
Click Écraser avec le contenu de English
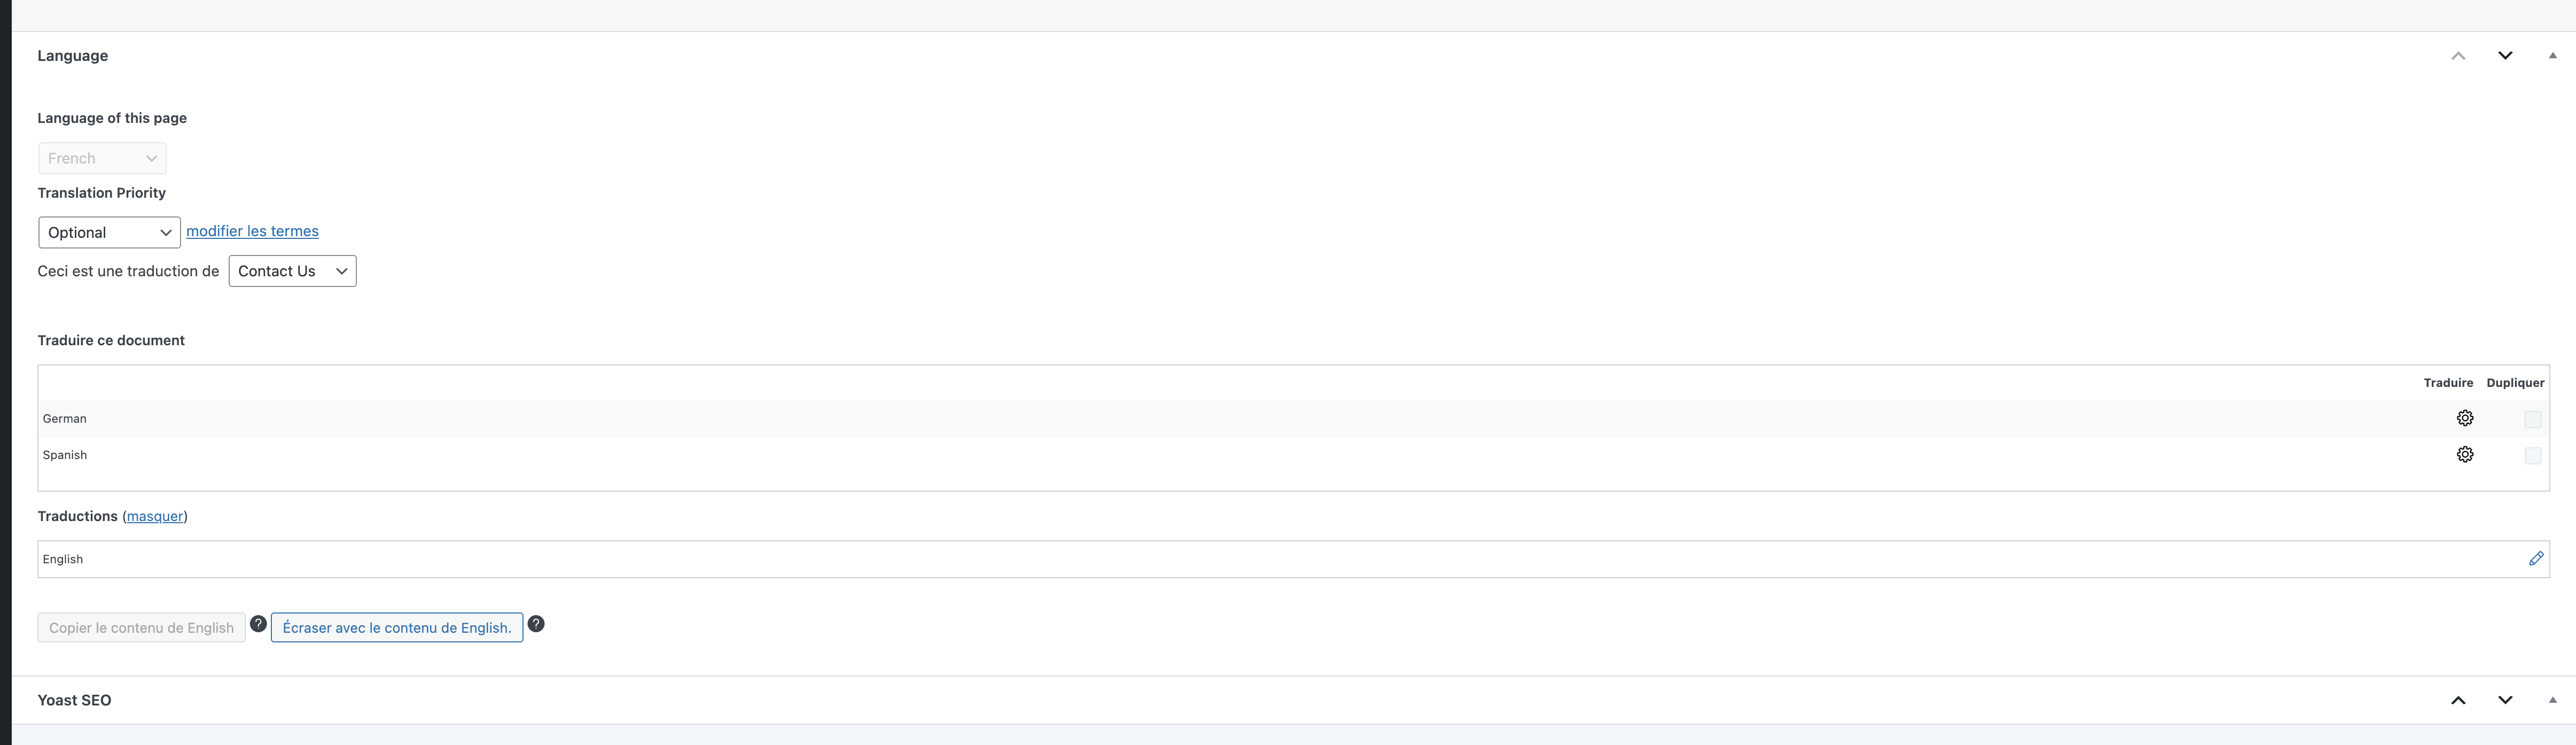click(397, 628)
